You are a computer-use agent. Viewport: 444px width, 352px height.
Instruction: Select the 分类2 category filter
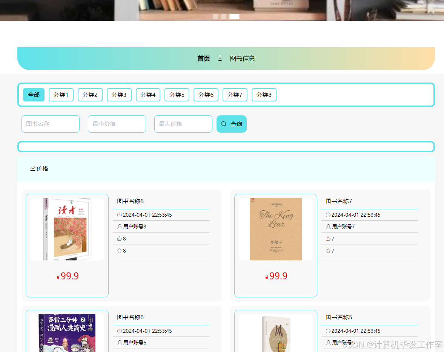point(90,95)
